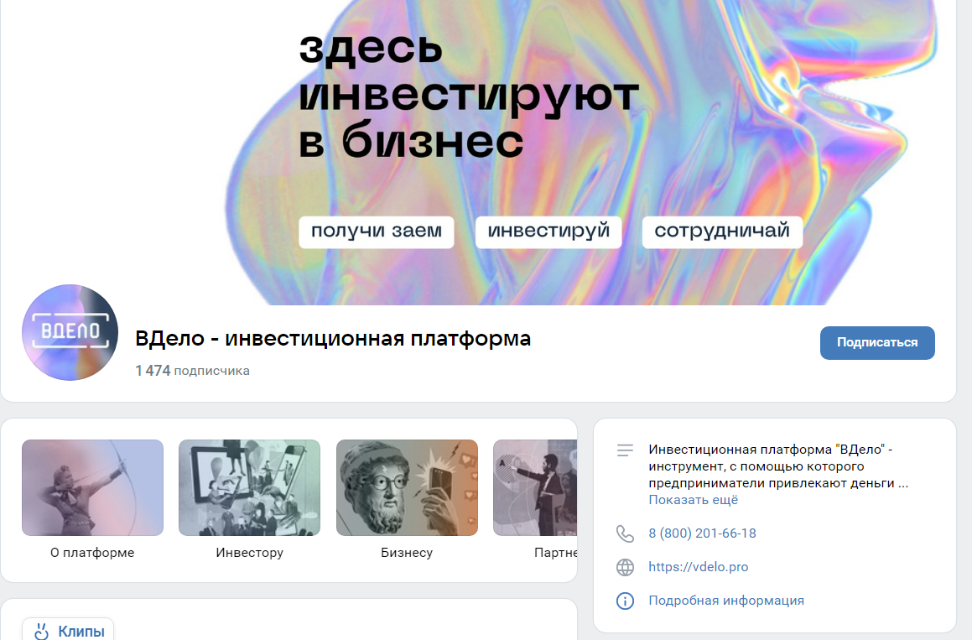
Task: Switch to the Клипы tab
Action: 68,629
